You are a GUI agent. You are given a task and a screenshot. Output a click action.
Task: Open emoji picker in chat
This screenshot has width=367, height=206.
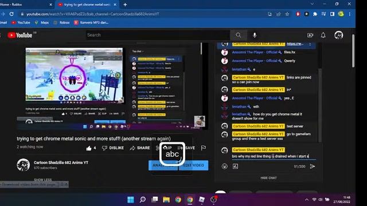(x=224, y=167)
